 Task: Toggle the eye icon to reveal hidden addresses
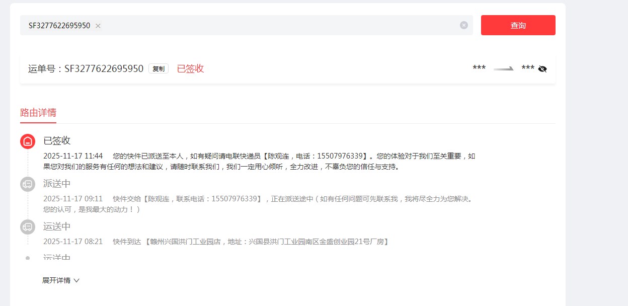(x=542, y=69)
